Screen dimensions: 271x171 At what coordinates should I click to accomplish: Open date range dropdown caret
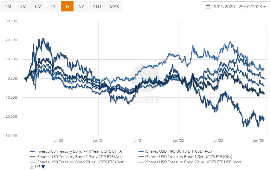[264, 7]
